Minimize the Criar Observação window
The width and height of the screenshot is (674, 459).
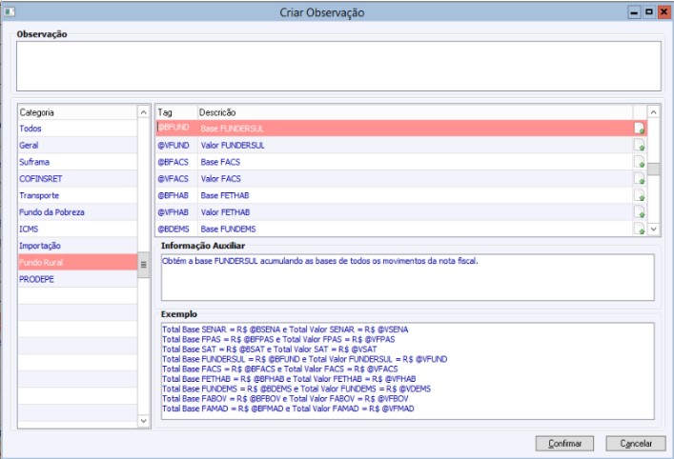(634, 12)
